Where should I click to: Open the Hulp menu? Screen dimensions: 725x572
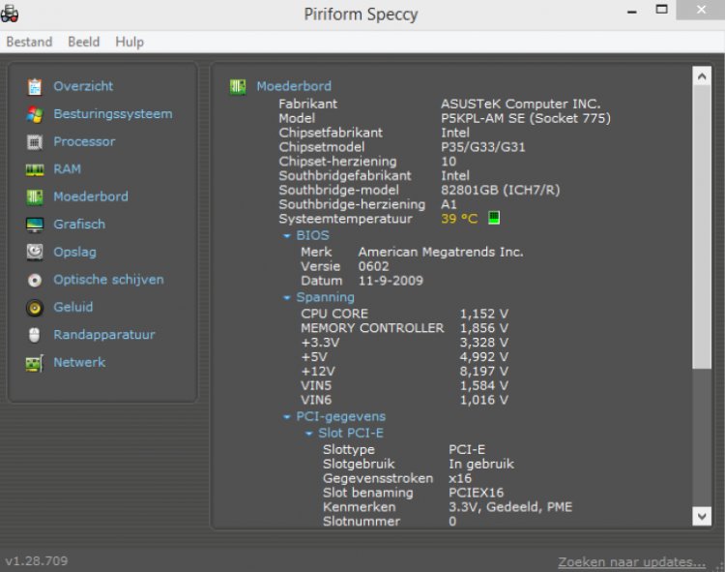tap(130, 42)
